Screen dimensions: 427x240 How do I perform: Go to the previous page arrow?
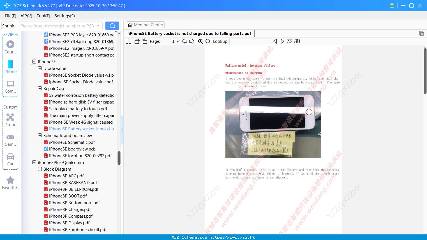point(184,41)
